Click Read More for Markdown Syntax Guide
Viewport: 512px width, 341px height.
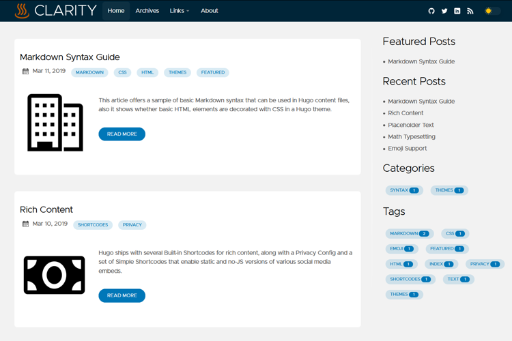(x=122, y=134)
